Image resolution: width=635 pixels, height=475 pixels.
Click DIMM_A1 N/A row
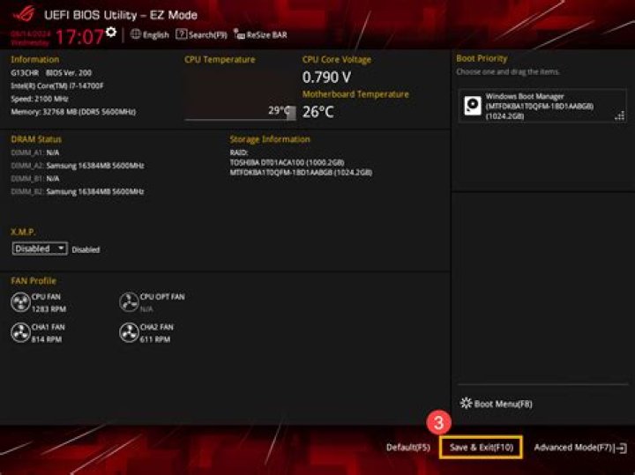tap(35, 152)
